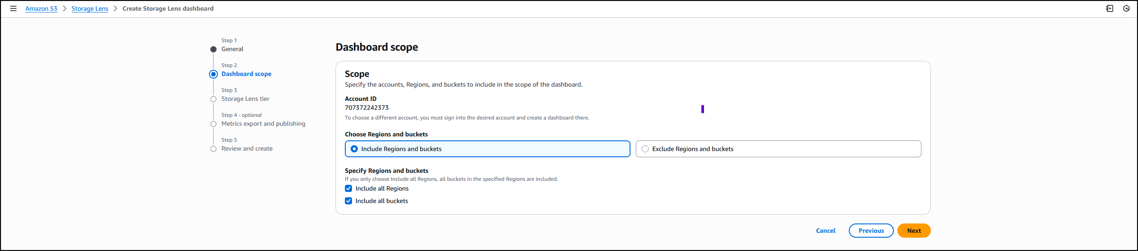Click breadcrumb chevron after Storage Lens
1138x251 pixels.
pos(115,8)
